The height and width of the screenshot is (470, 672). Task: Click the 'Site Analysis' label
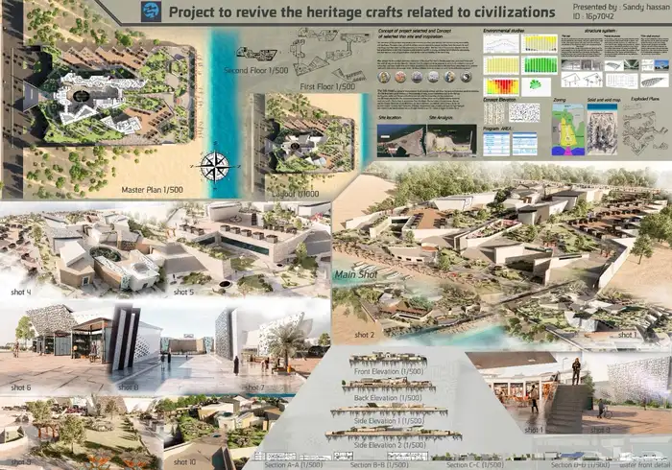pyautogui.click(x=441, y=118)
